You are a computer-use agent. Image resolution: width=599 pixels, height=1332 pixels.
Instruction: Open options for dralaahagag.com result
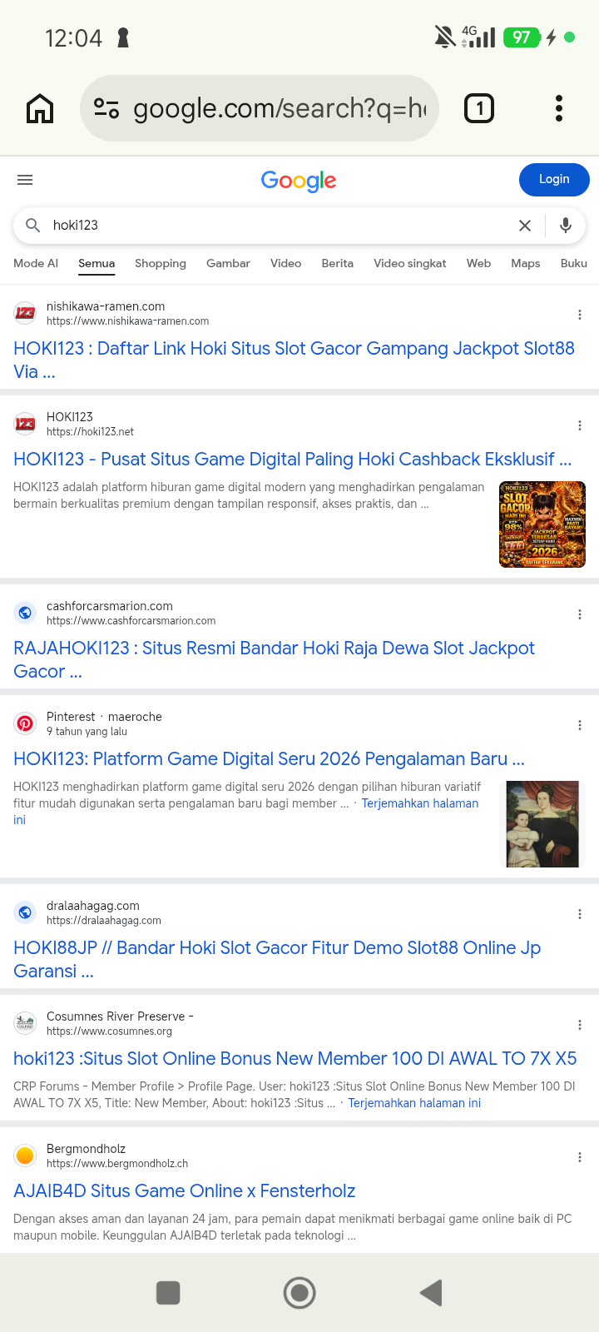pyautogui.click(x=580, y=914)
